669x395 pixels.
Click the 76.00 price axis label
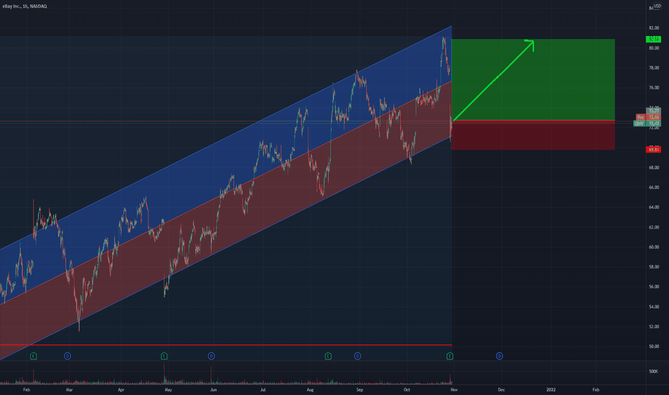pos(654,88)
